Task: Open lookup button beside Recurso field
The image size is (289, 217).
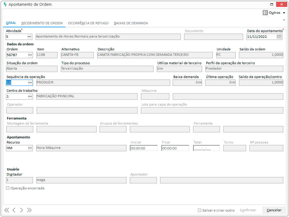Action: coord(30,148)
